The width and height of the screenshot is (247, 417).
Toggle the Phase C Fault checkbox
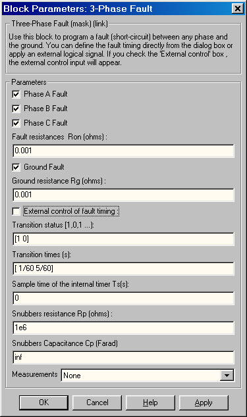point(16,123)
